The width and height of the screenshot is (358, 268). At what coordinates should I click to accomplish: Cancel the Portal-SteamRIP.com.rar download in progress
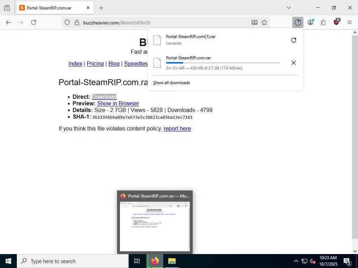pos(294,63)
